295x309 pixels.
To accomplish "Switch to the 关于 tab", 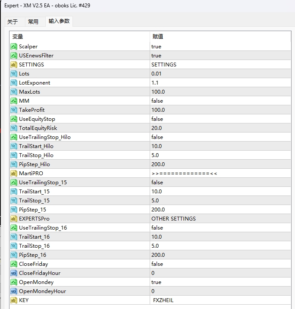I will [13, 22].
